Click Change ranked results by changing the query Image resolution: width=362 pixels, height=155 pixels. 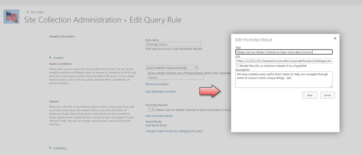[174, 131]
